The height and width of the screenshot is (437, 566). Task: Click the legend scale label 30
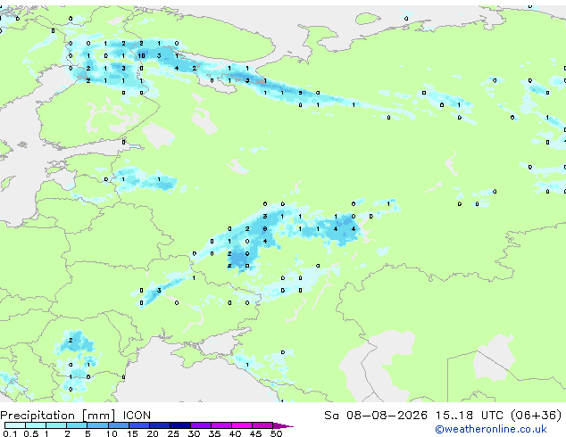coord(194,433)
